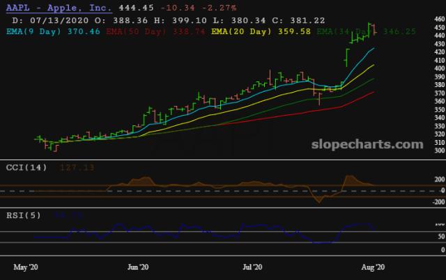Screen dimensions: 446x280
Task: Click the Aug '20 time axis label
Action: click(373, 267)
